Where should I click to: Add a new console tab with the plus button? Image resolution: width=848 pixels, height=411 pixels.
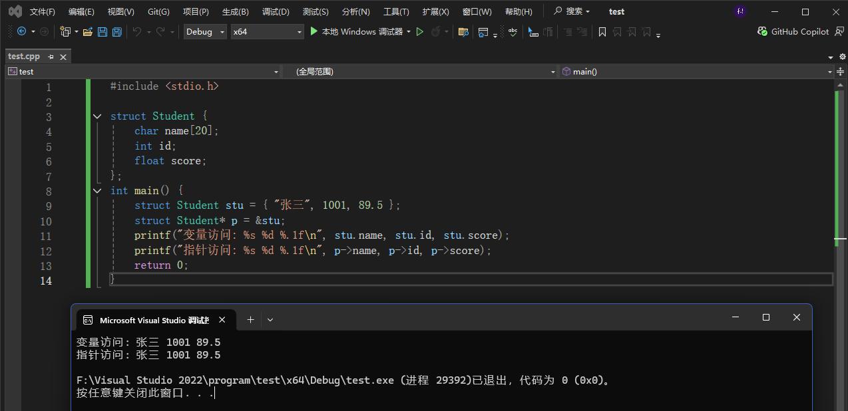(250, 320)
